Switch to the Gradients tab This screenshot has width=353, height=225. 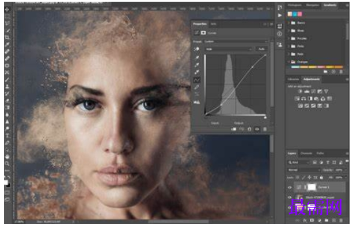pyautogui.click(x=330, y=5)
